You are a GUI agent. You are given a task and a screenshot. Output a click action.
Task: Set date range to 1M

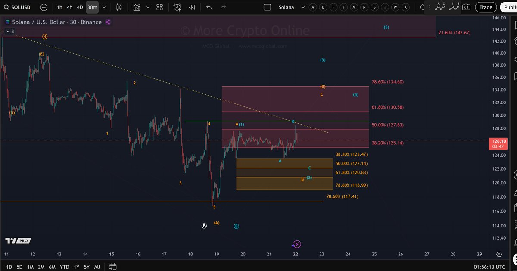click(30, 267)
